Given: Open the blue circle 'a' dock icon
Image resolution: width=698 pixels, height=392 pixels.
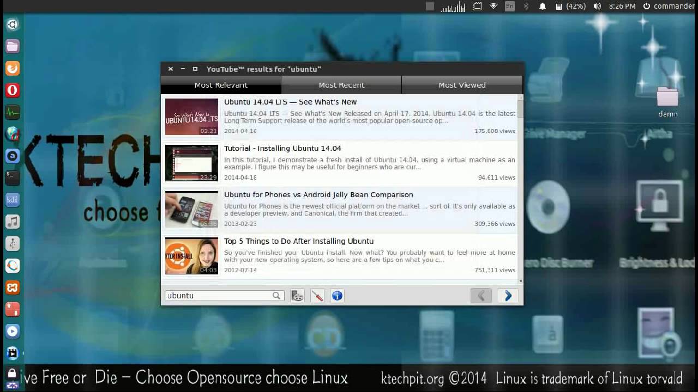Looking at the screenshot, I should [x=12, y=156].
